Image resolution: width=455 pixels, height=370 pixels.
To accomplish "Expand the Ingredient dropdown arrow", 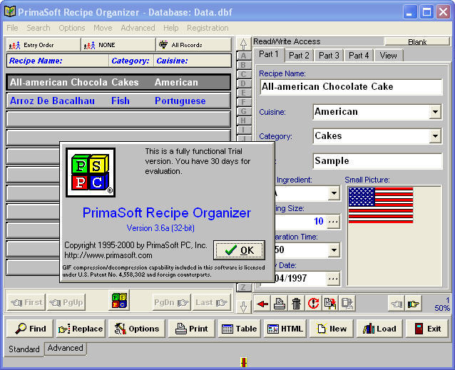I will (x=334, y=193).
